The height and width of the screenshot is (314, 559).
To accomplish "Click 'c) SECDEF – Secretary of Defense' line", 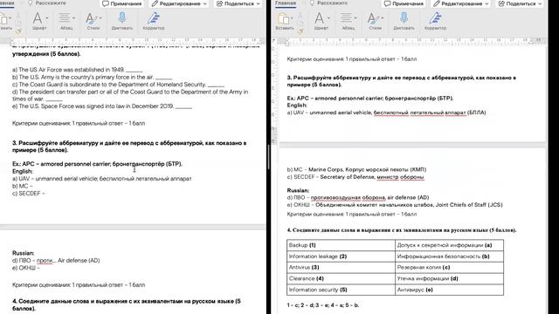I will click(355, 177).
